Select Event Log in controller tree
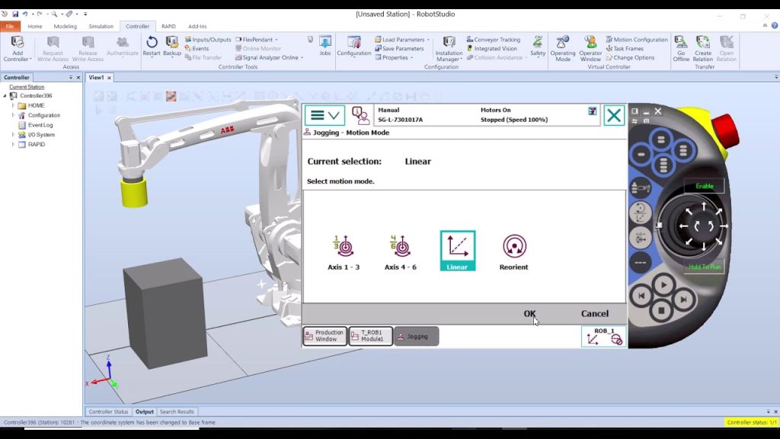 click(x=40, y=125)
